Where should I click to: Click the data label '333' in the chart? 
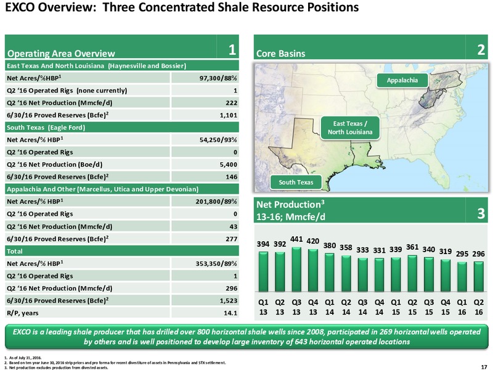pyautogui.click(x=362, y=250)
